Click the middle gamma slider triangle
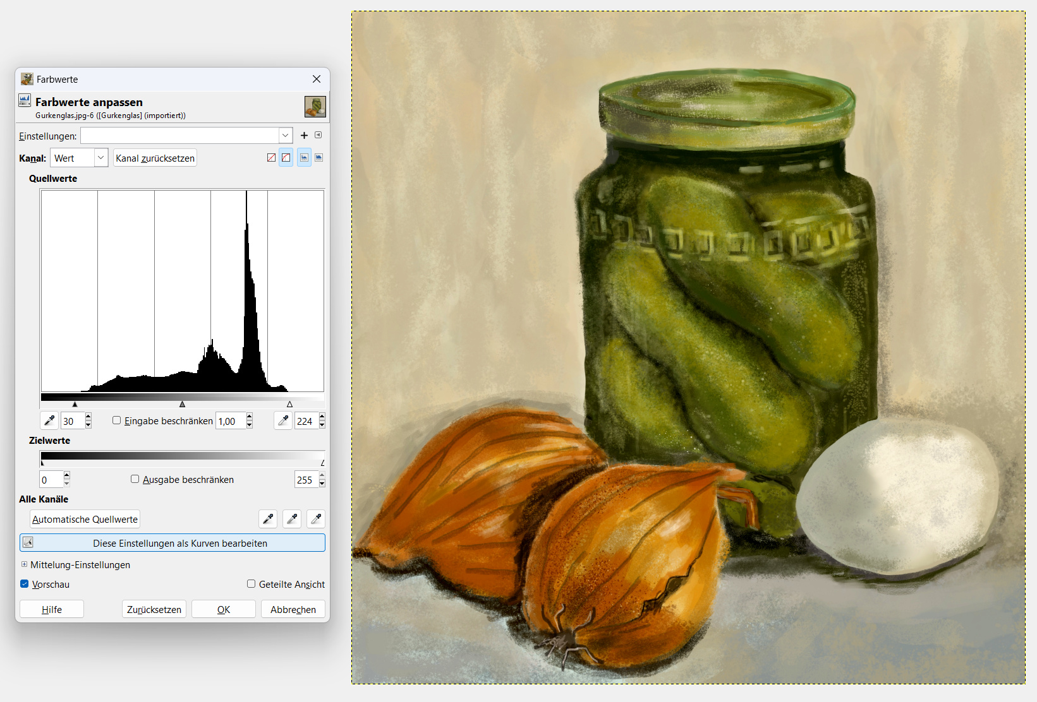 tap(182, 404)
